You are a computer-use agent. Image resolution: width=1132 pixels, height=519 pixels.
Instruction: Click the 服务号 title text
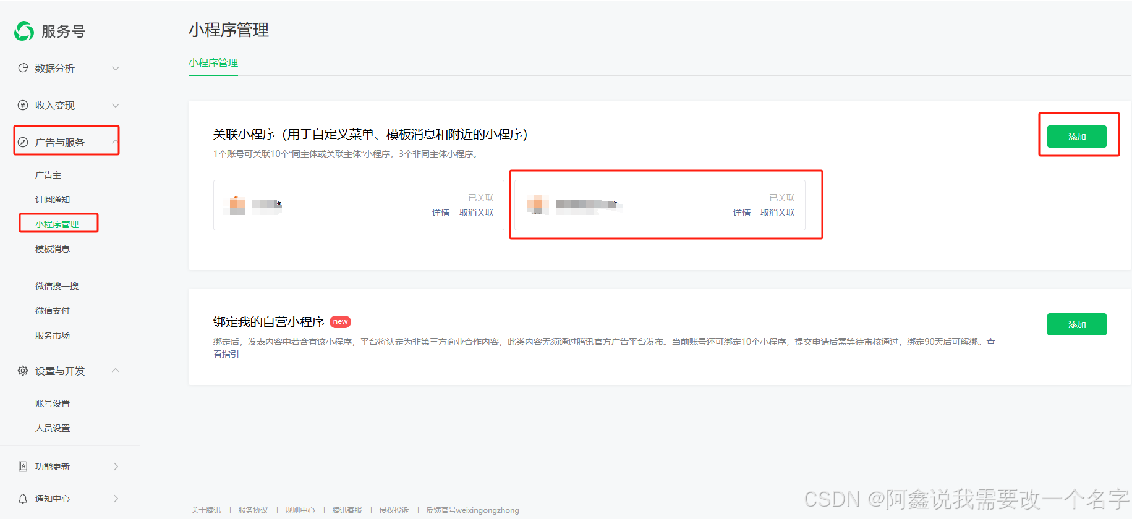[63, 31]
